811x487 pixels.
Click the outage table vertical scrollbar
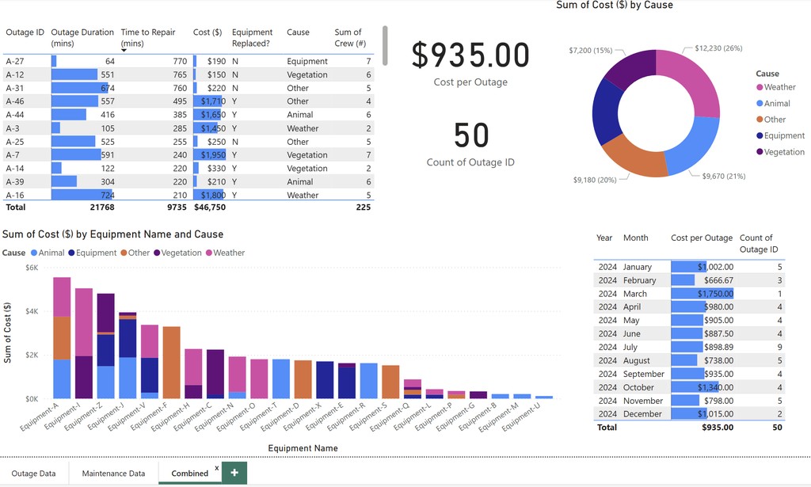click(x=385, y=45)
